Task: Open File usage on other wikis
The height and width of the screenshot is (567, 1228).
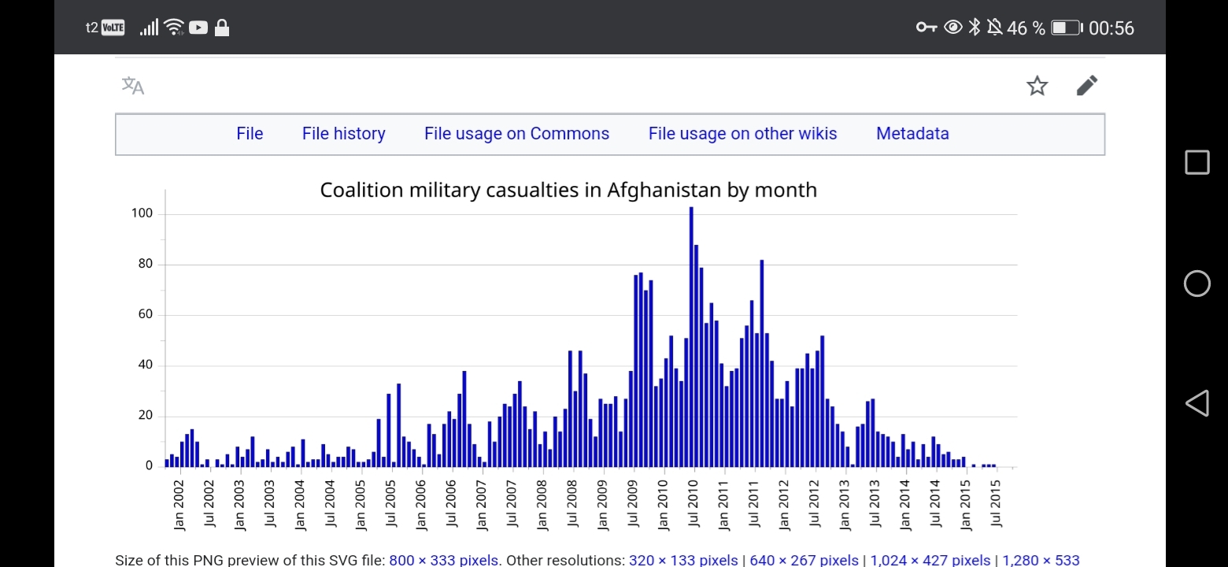Action: [x=742, y=134]
